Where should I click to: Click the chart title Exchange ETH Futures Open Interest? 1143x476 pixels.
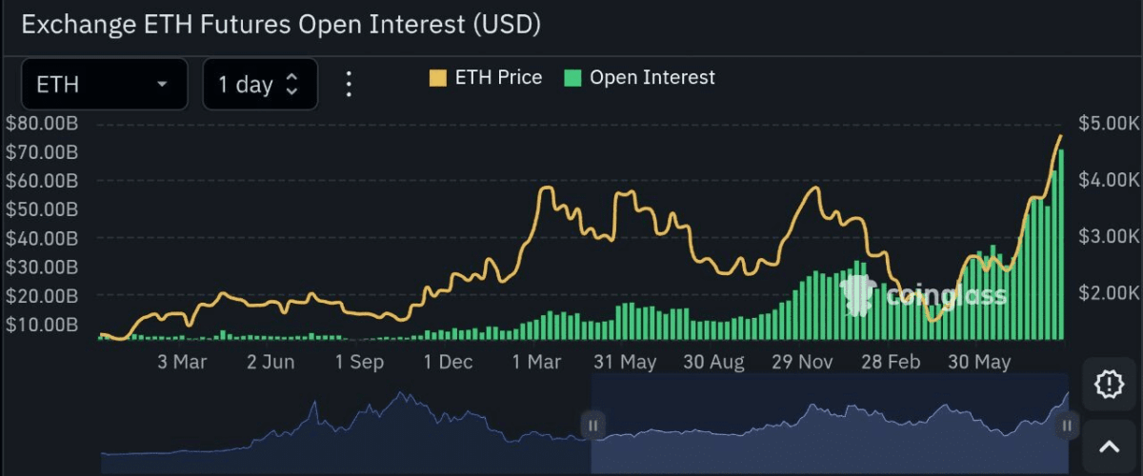[x=281, y=25]
